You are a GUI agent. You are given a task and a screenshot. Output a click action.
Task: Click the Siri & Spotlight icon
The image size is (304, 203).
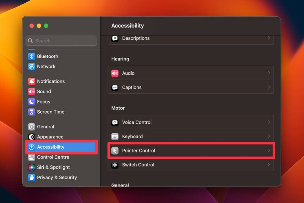(31, 167)
